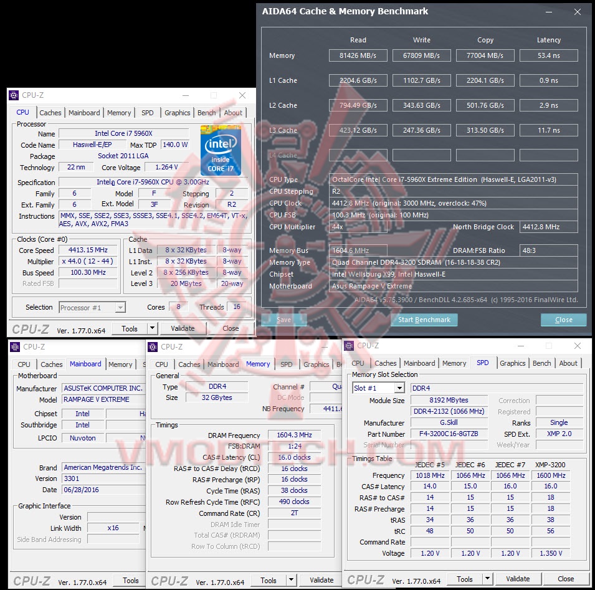This screenshot has height=590, width=595.
Task: Click Tools button in Mainboard window
Action: [131, 581]
